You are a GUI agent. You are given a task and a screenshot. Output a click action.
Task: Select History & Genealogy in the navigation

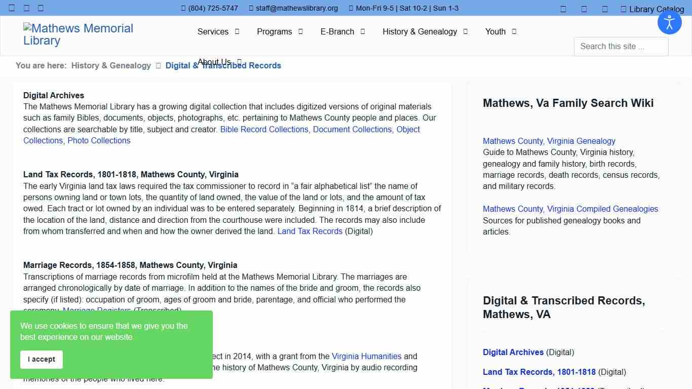(419, 31)
